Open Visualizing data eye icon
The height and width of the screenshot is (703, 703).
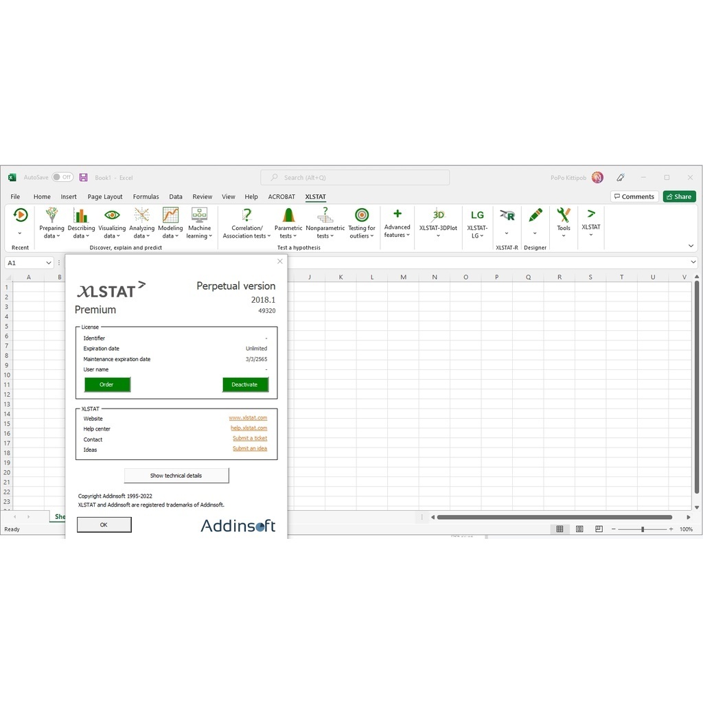(x=112, y=215)
